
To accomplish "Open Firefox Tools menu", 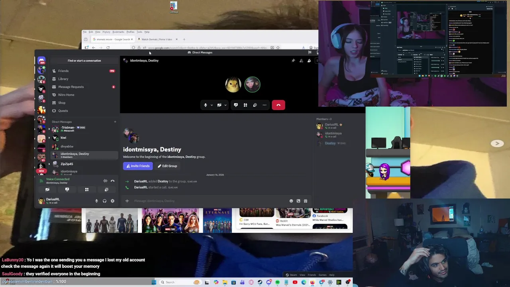I will tap(139, 32).
